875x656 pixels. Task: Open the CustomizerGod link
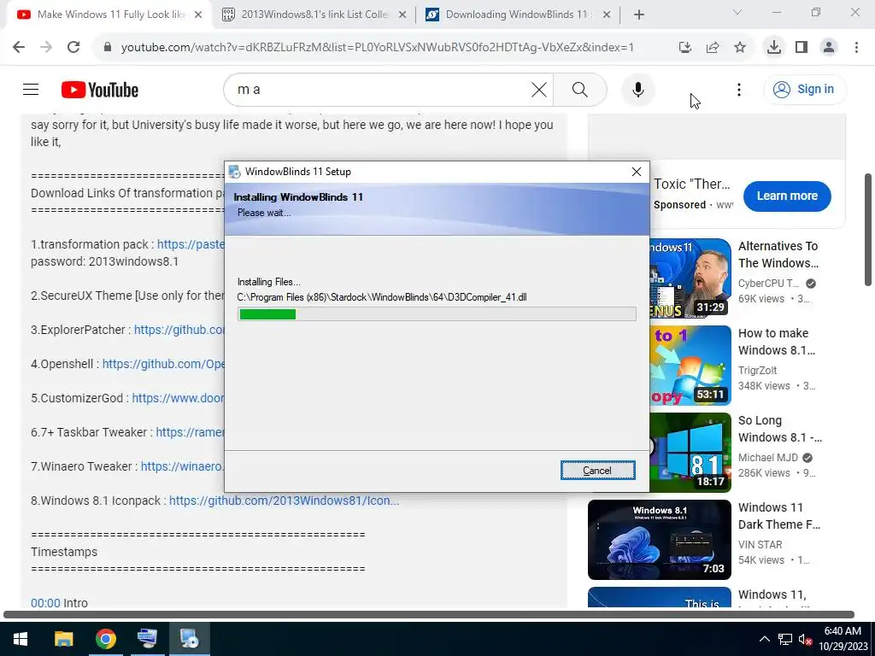178,398
